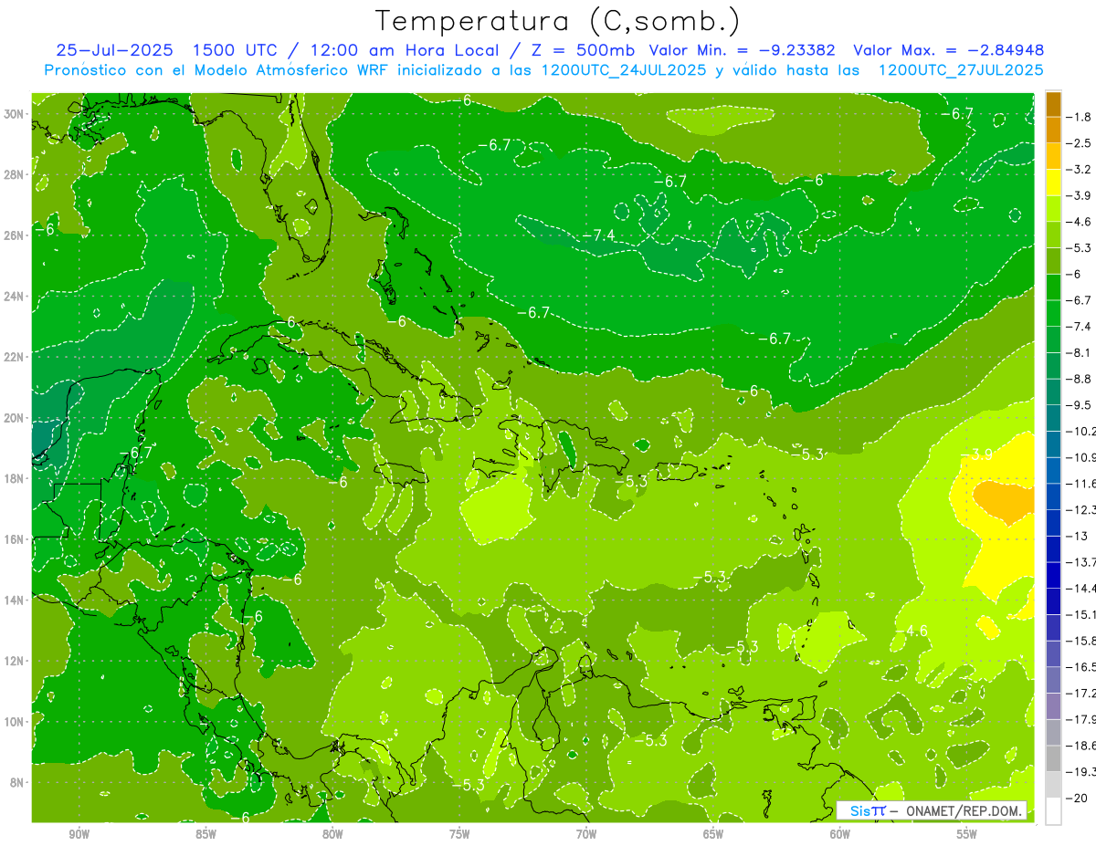The width and height of the screenshot is (1096, 846).
Task: Click the -3.9 contour label on the map
Action: (976, 454)
